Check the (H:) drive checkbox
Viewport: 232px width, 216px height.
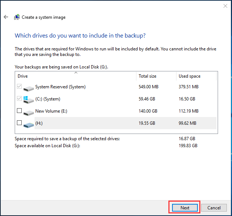click(19, 123)
